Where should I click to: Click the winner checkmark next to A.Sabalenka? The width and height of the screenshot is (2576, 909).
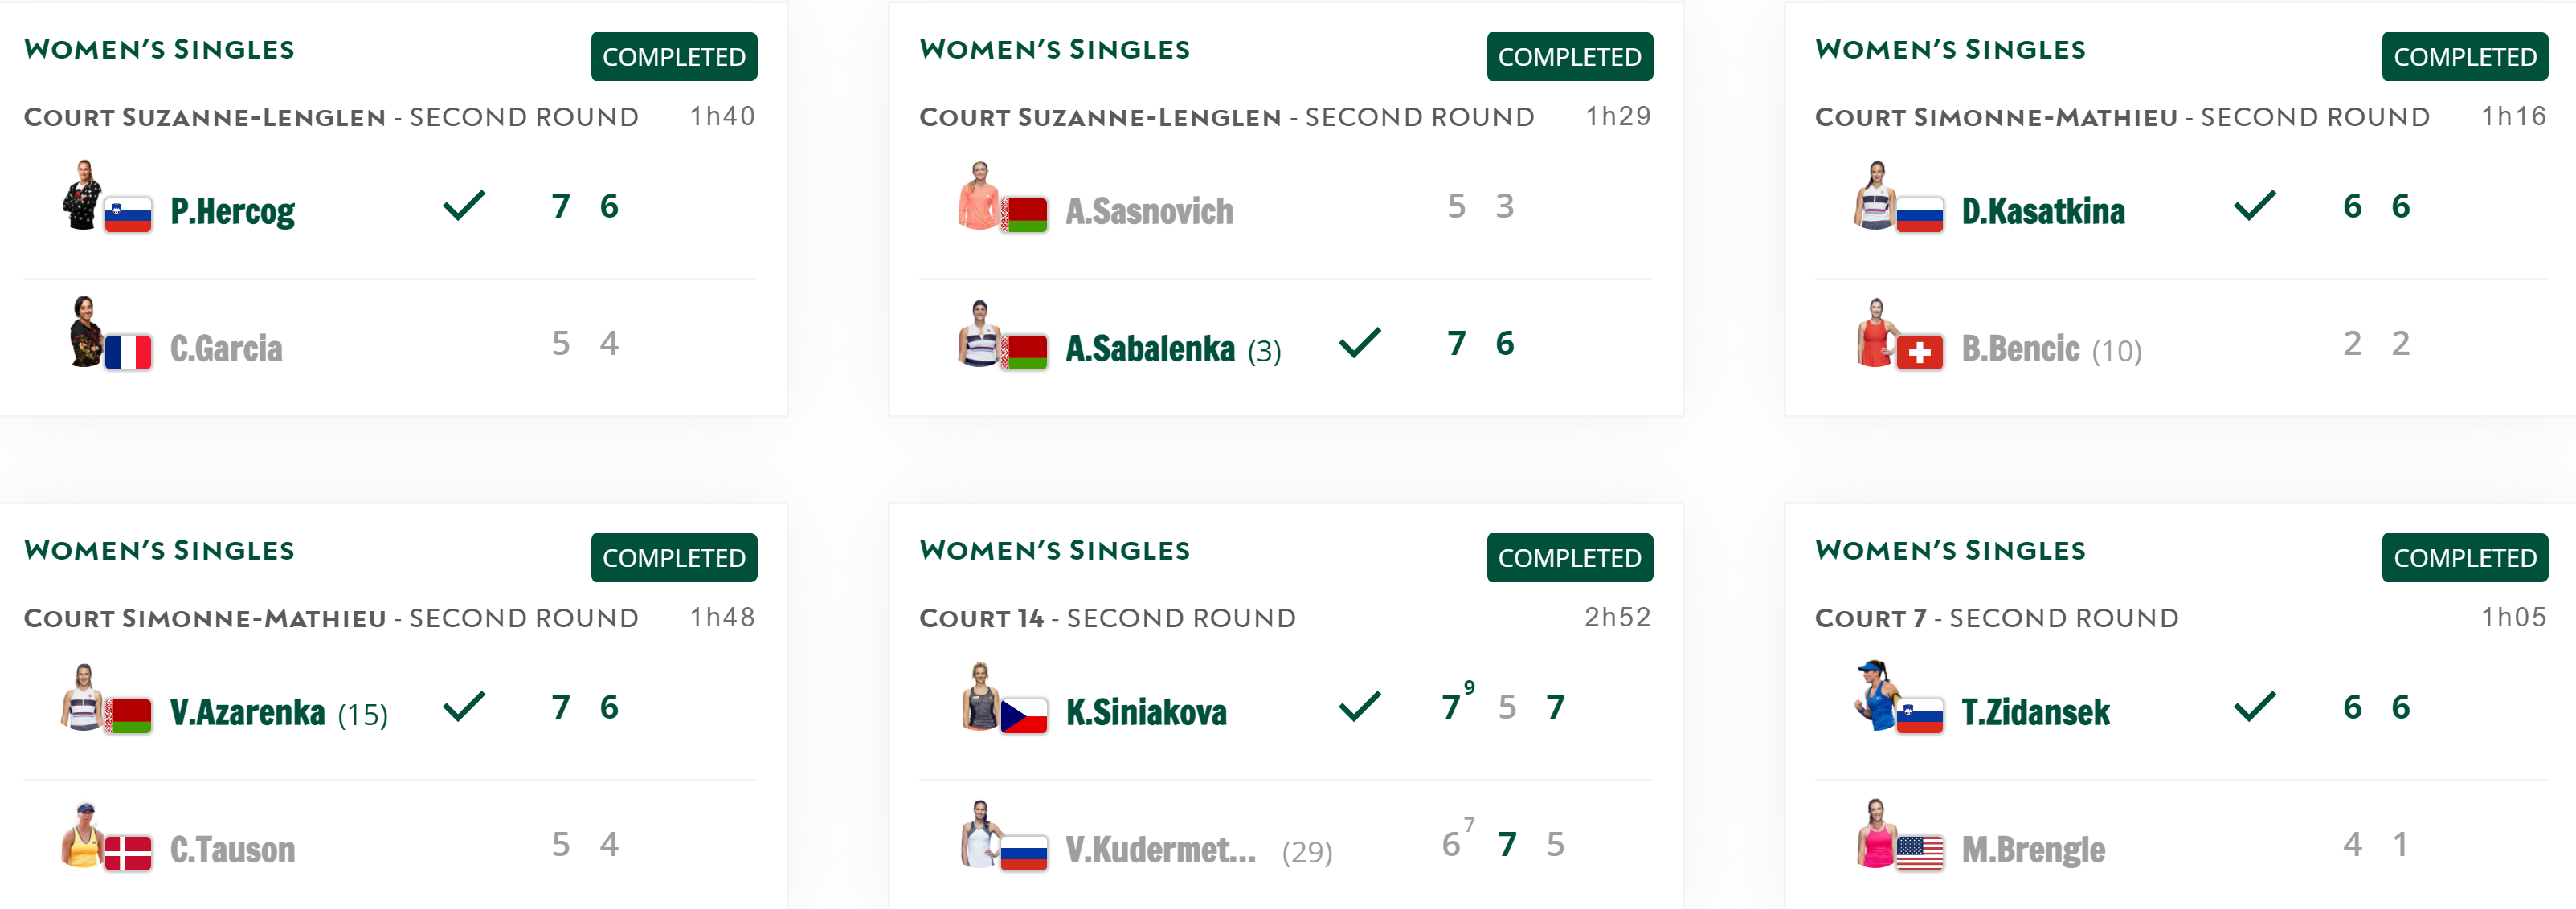click(x=1359, y=343)
